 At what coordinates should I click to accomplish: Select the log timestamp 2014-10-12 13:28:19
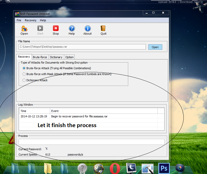pyautogui.click(x=34, y=116)
